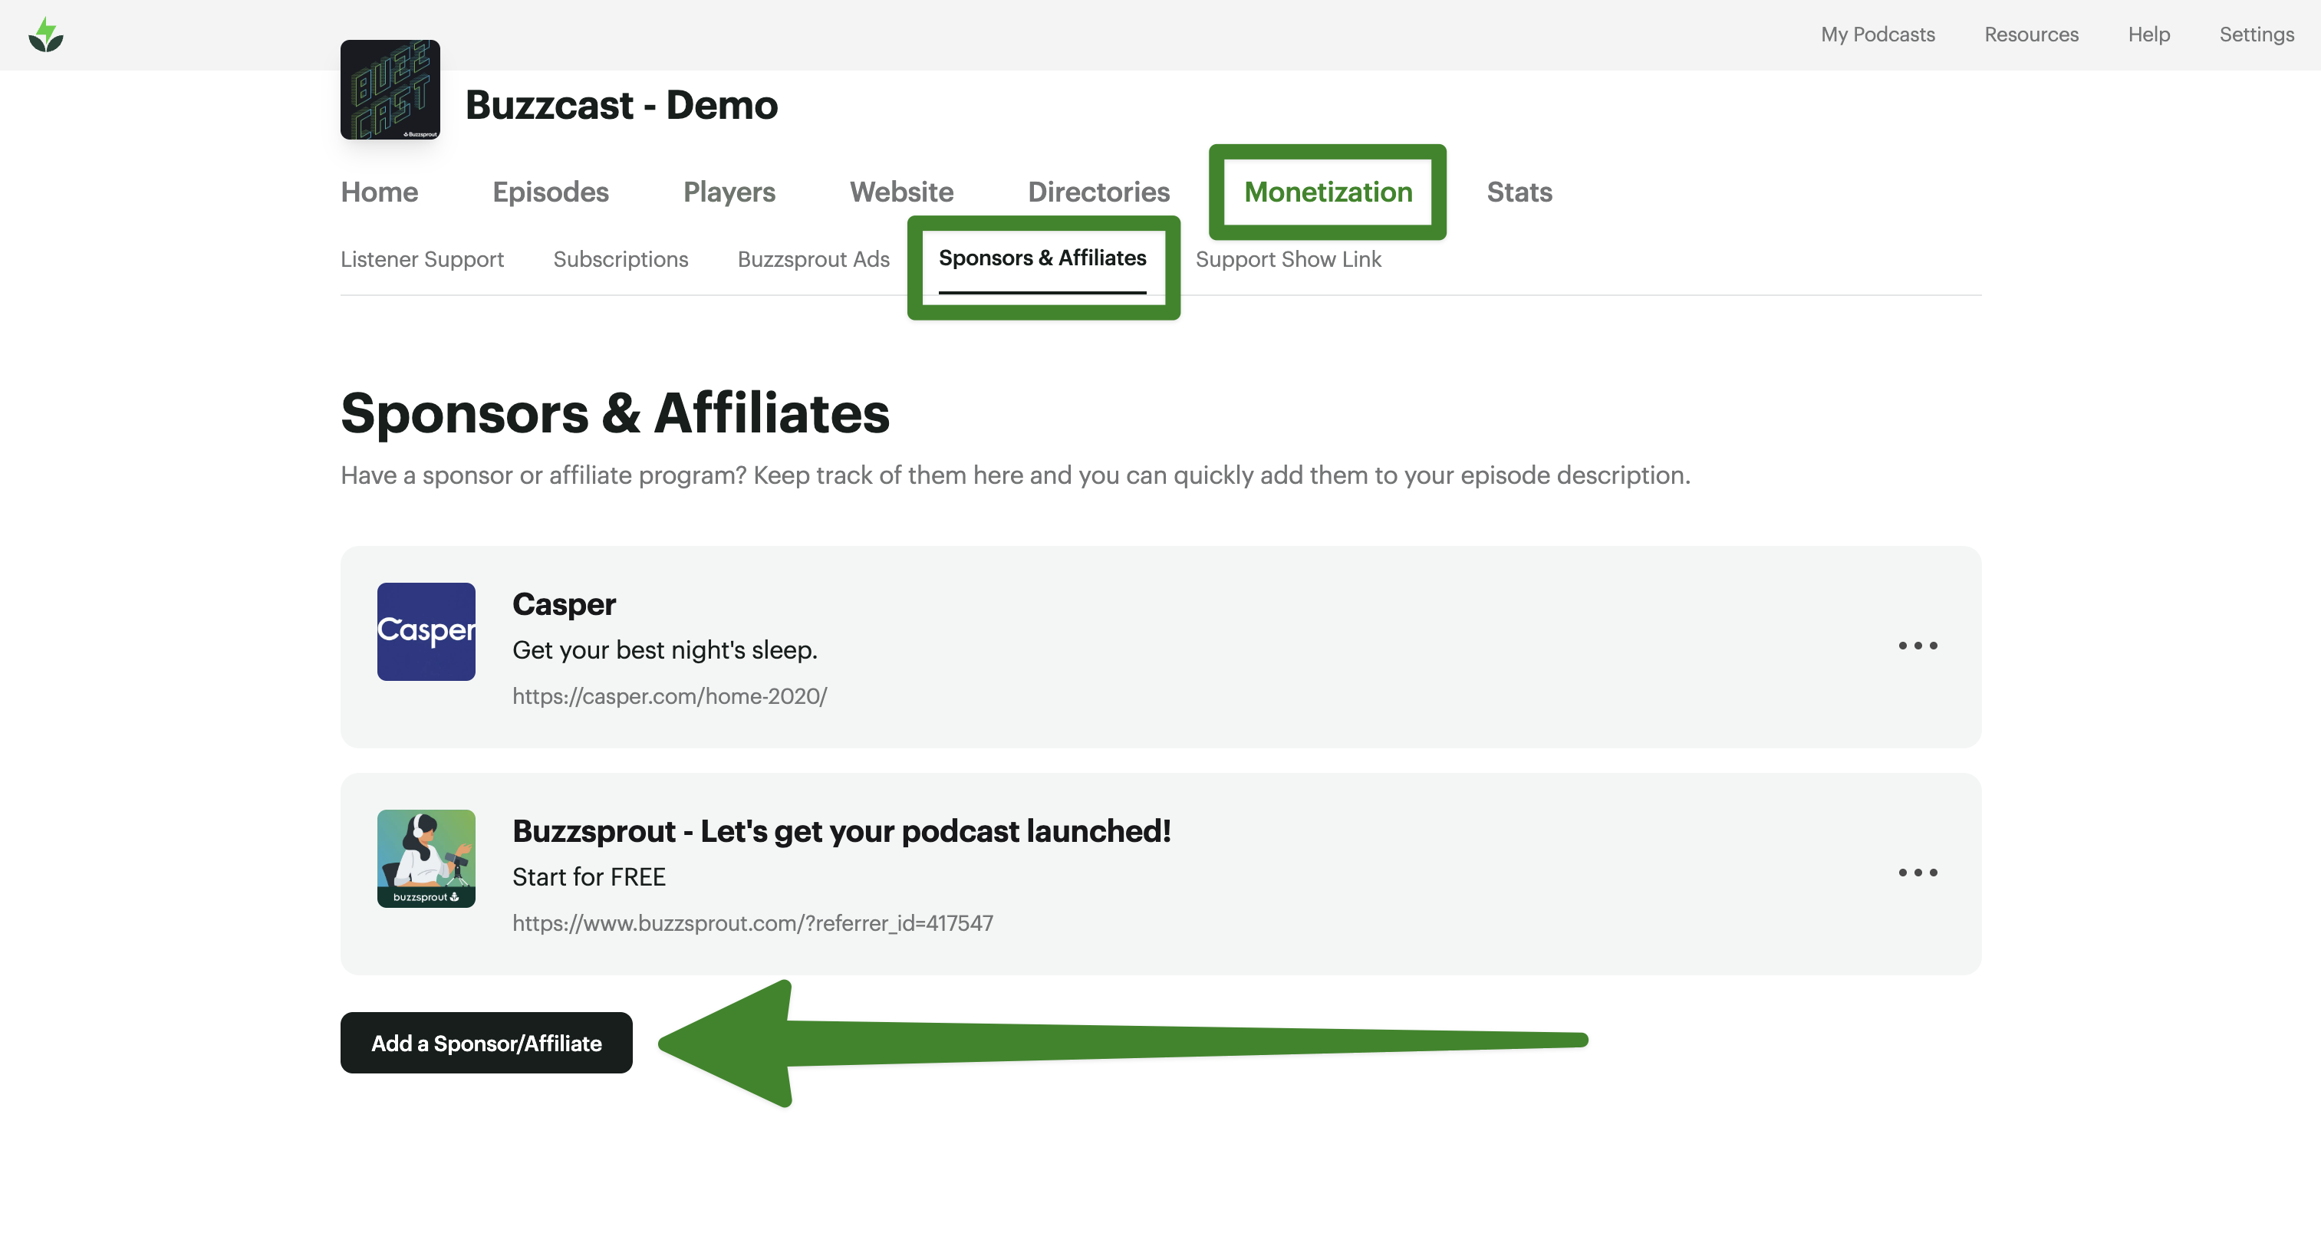Open the Buzzsprout referrer link
The width and height of the screenshot is (2321, 1236).
tap(752, 922)
